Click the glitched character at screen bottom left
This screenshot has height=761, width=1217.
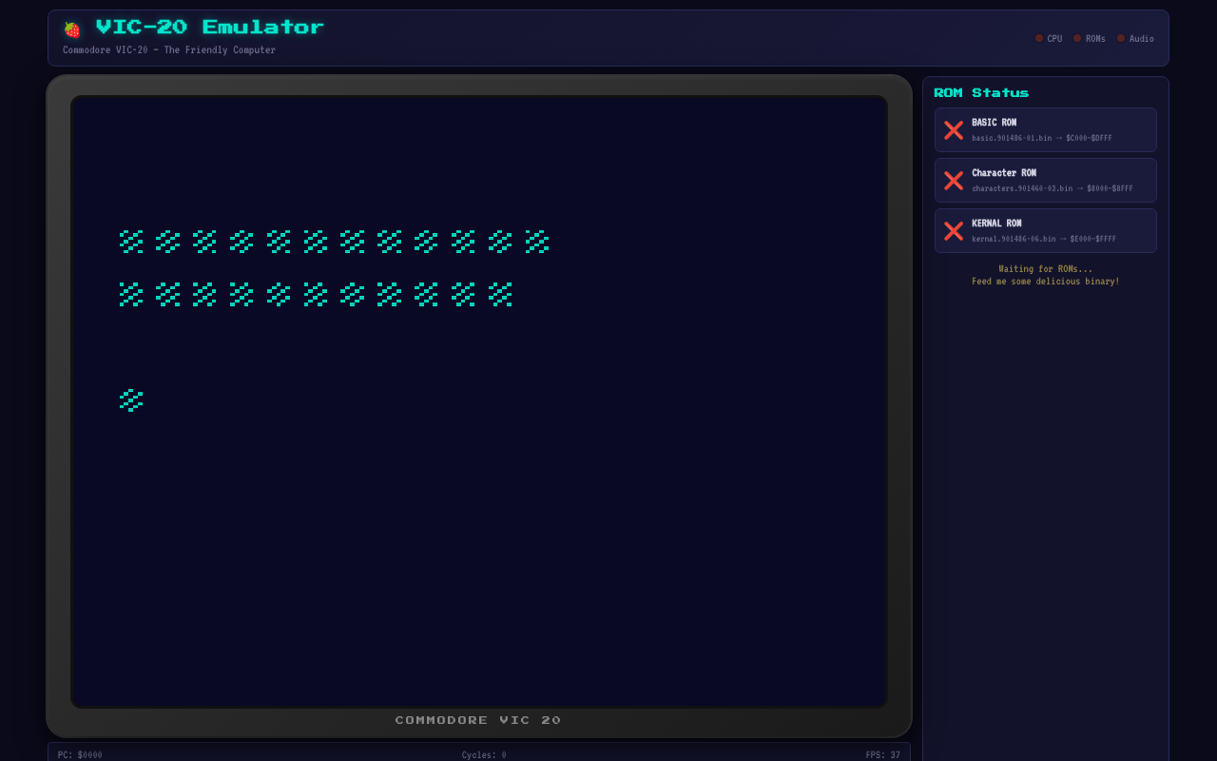point(130,400)
